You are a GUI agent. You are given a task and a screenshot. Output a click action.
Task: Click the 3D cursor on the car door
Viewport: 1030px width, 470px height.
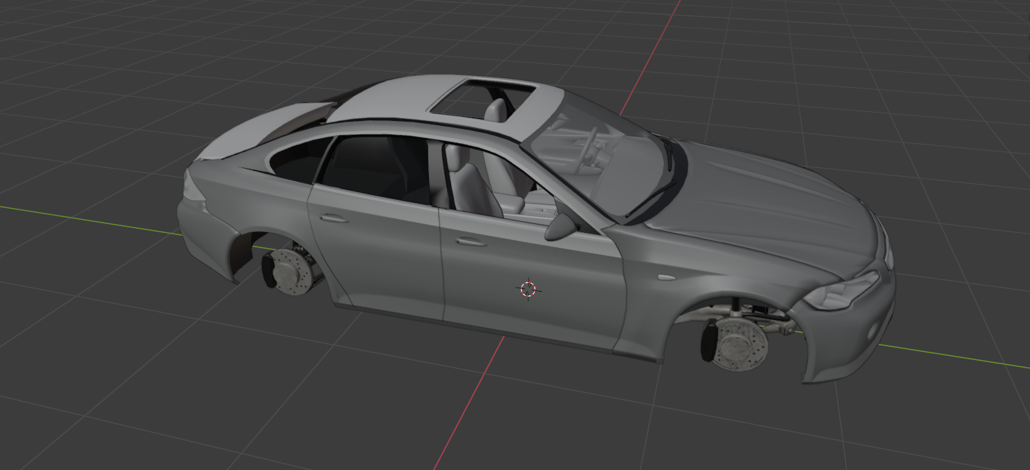528,289
